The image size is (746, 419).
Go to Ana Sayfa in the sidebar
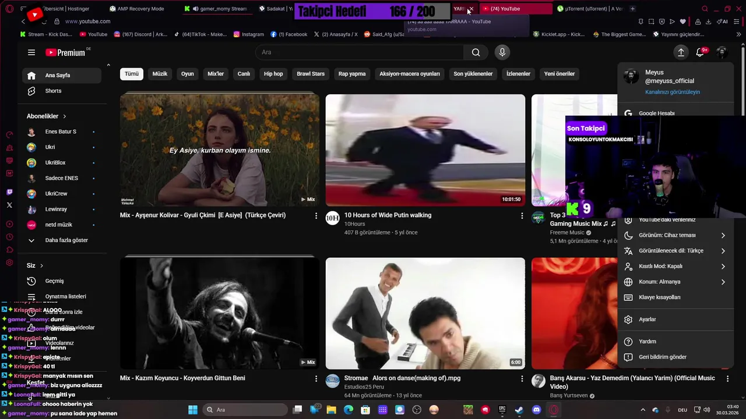point(62,75)
